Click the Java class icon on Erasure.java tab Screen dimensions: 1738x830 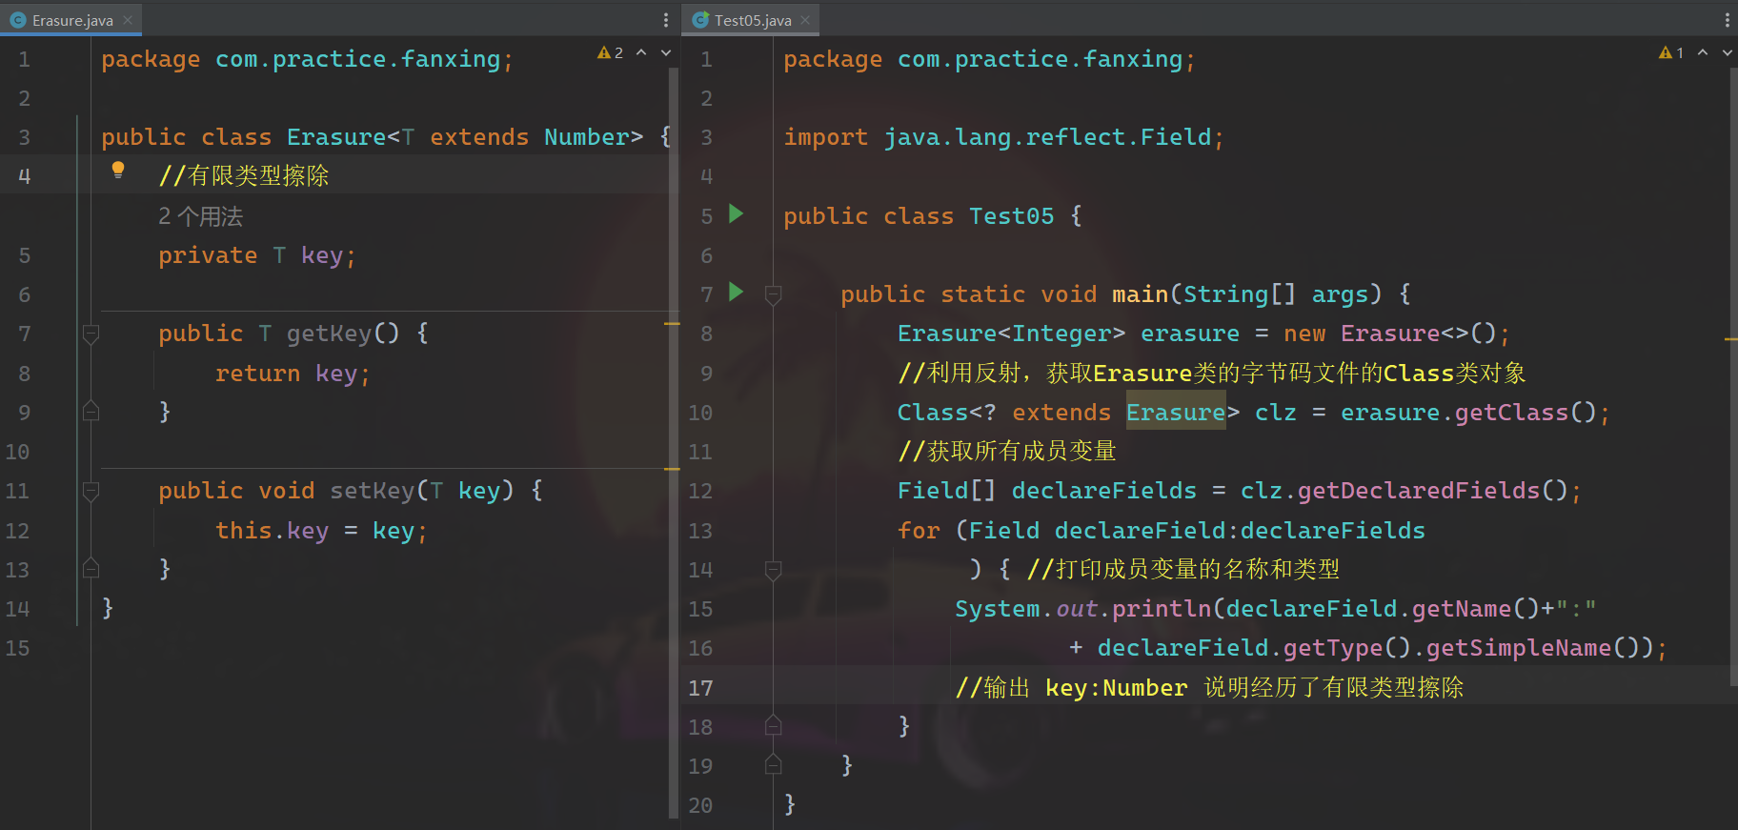18,20
